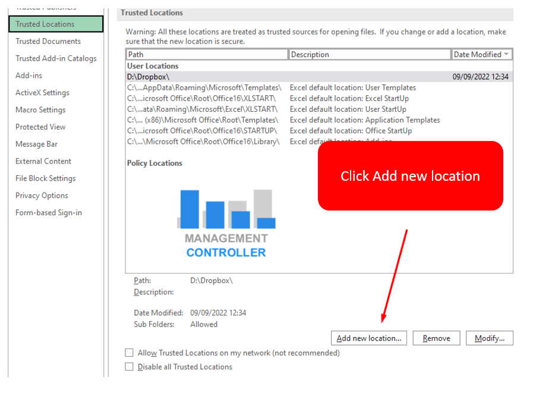Select the D:\Dropbox\ trusted location row
Screen dimensions: 533x393
pos(238,76)
